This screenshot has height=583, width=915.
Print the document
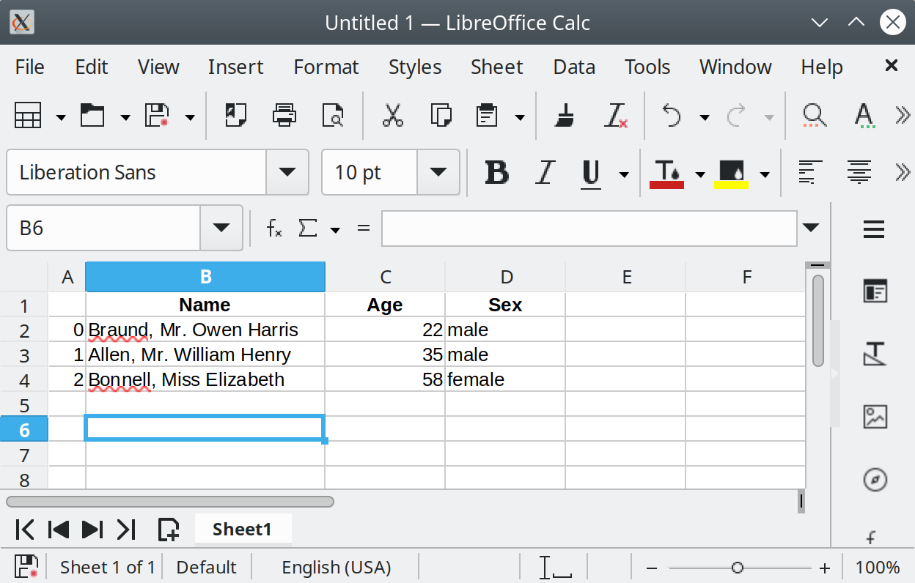click(x=284, y=116)
